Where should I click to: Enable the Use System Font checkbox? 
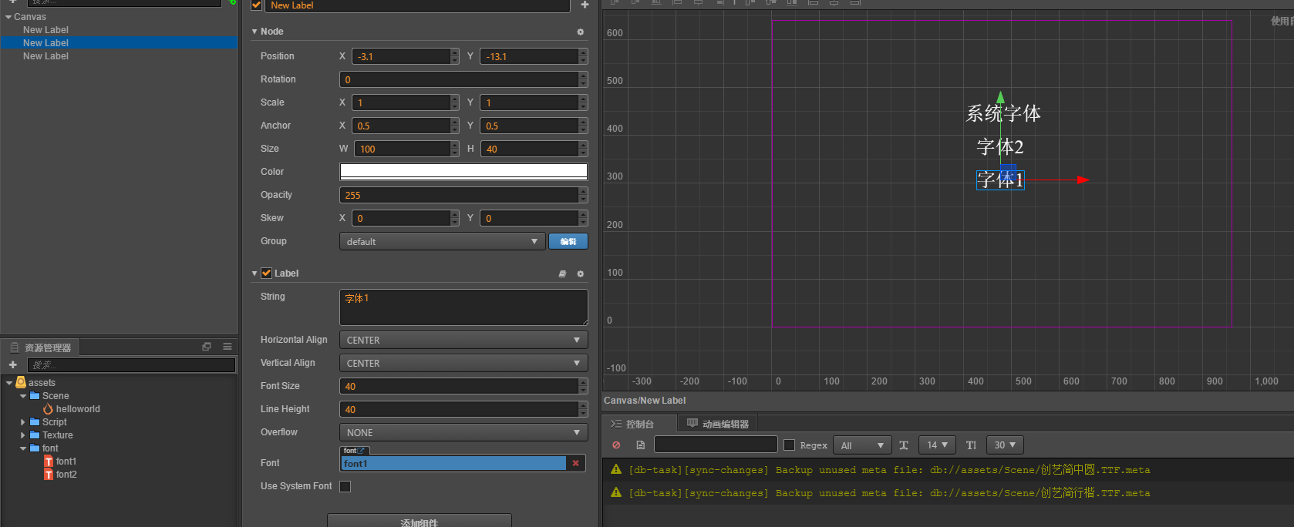click(345, 486)
